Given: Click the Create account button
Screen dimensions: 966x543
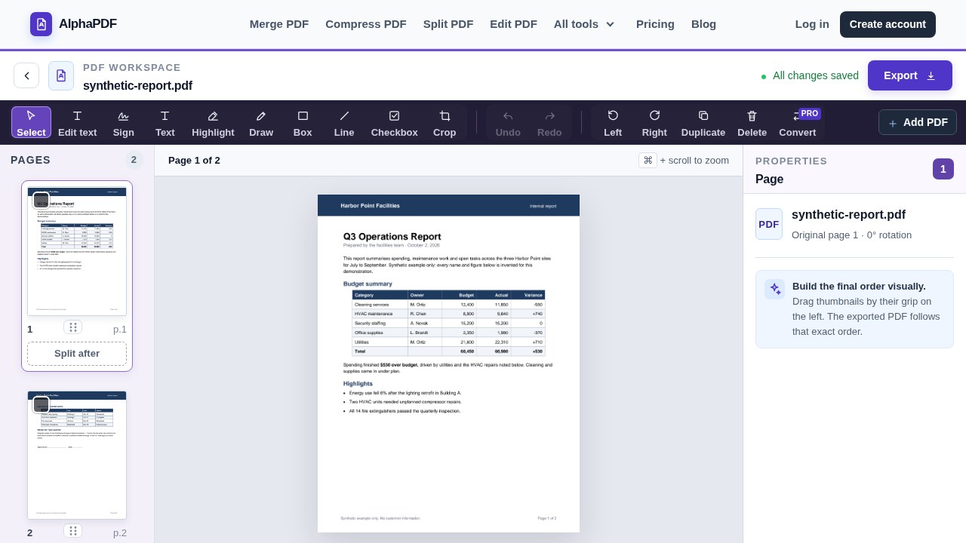Looking at the screenshot, I should (888, 24).
